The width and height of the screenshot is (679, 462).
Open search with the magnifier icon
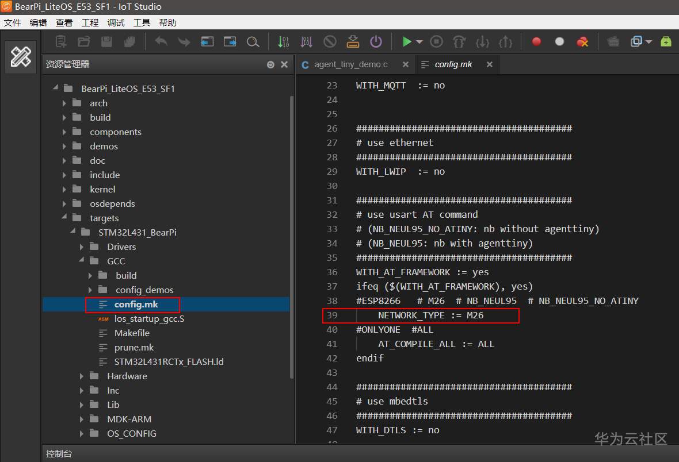pos(253,41)
